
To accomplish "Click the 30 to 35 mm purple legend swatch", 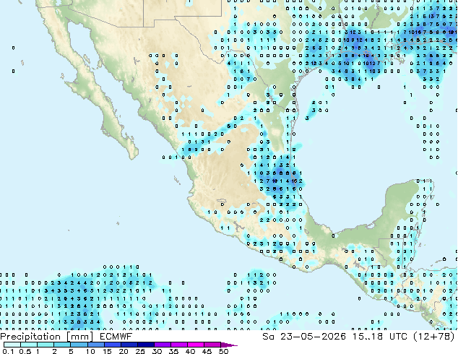I will [163, 345].
